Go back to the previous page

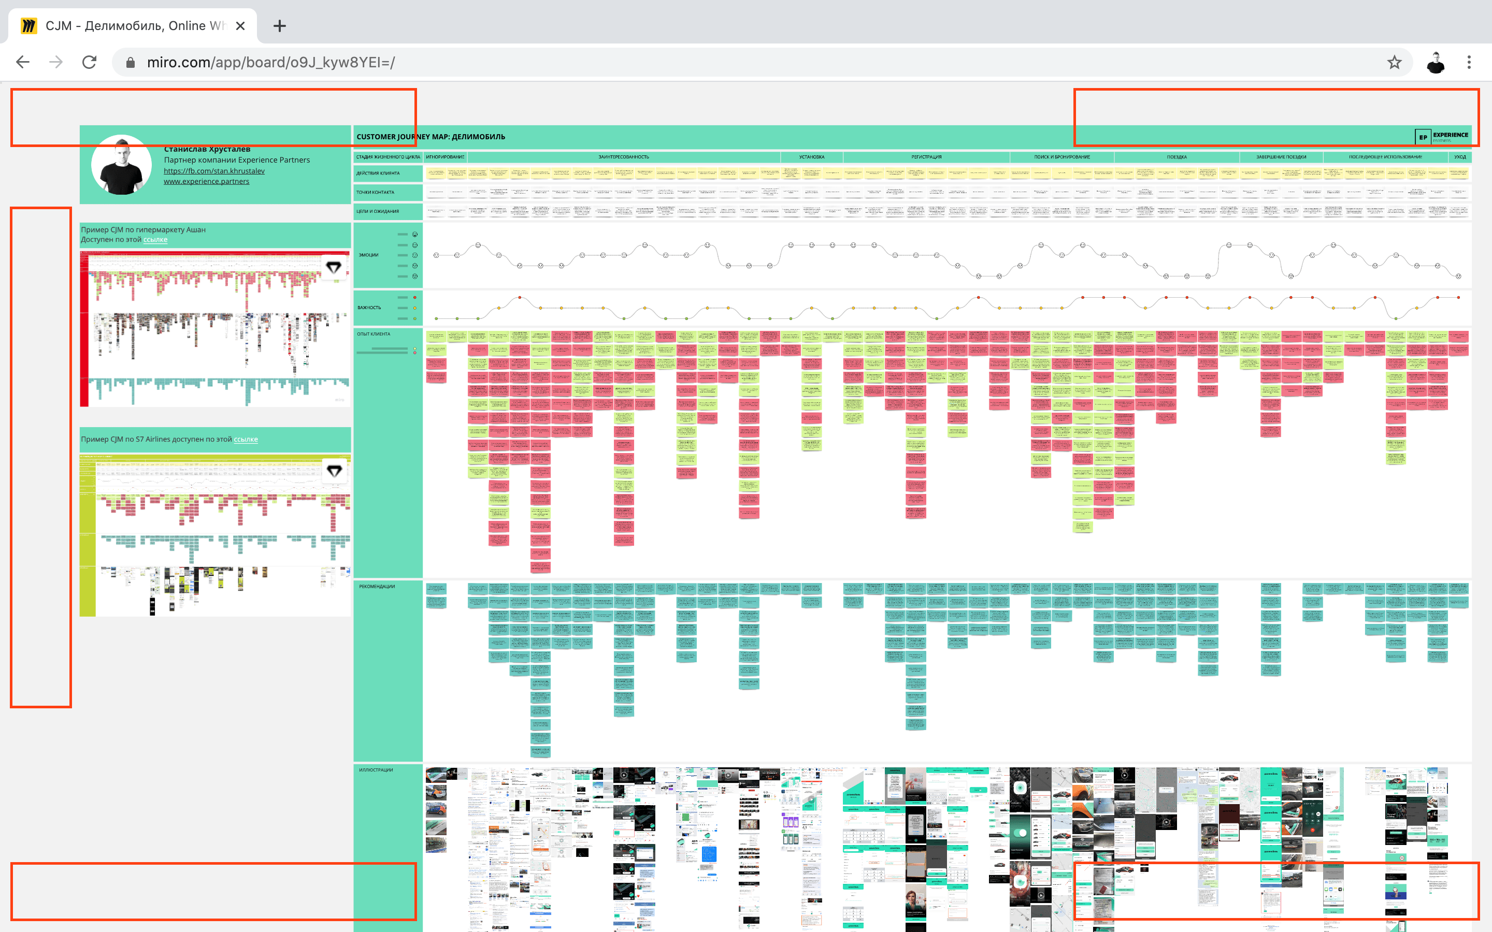pos(23,62)
